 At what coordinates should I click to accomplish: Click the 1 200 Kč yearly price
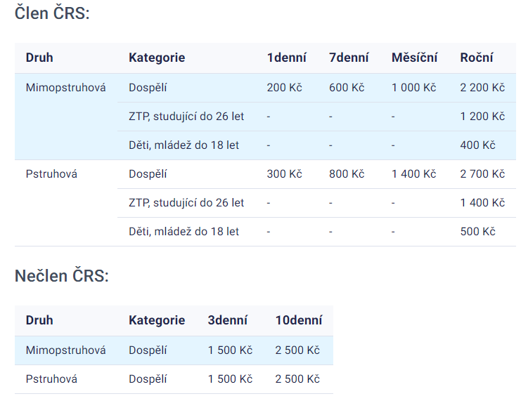[x=482, y=117]
